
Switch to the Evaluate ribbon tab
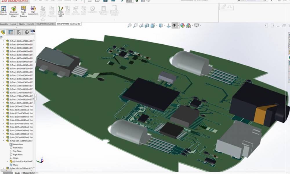31,24
